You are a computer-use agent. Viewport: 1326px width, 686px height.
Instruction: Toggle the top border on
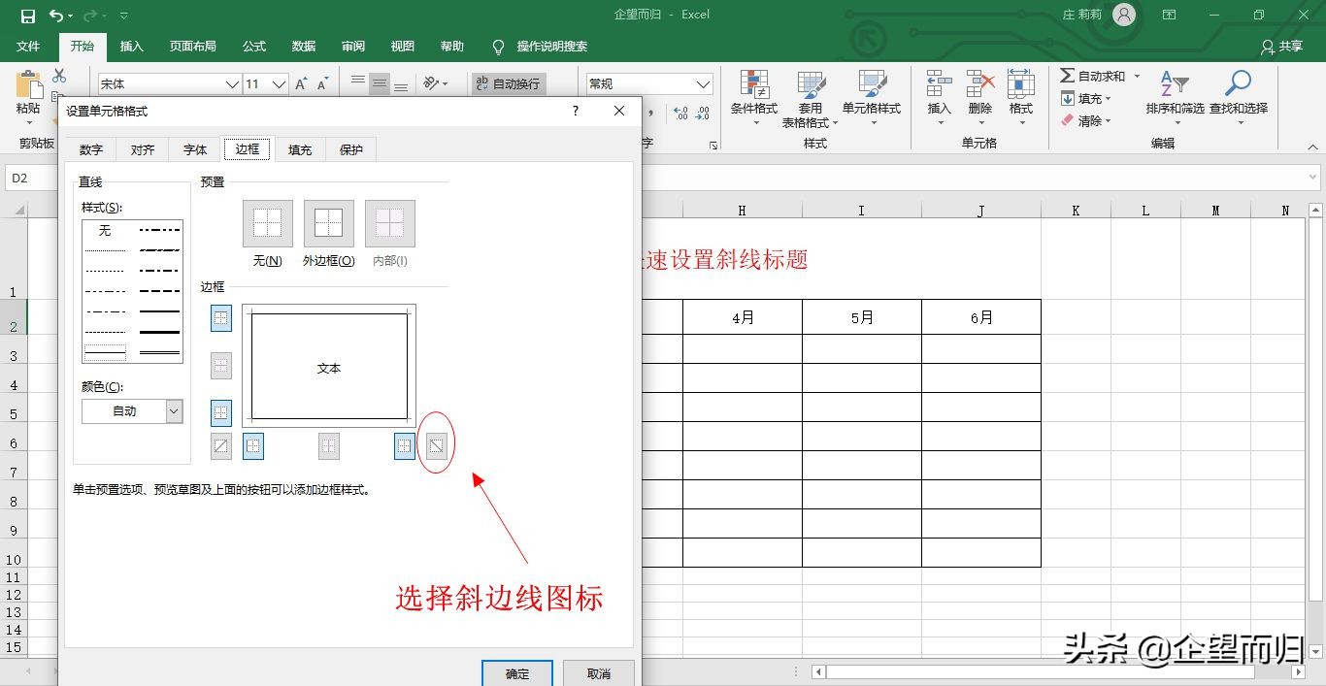click(x=220, y=318)
